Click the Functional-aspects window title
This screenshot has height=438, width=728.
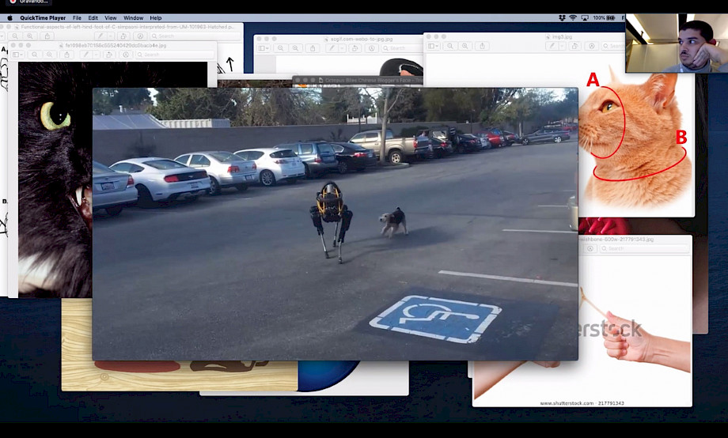pyautogui.click(x=127, y=27)
